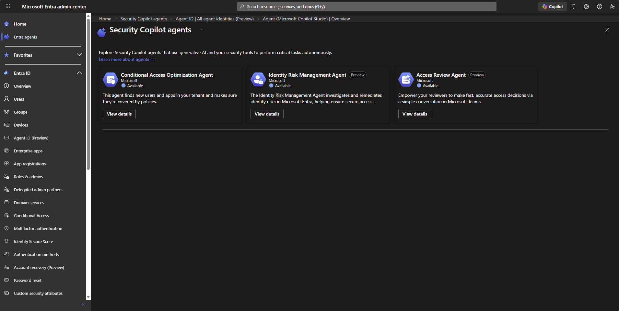The height and width of the screenshot is (311, 619).
Task: Expand the Favorites section chevron
Action: 79,55
